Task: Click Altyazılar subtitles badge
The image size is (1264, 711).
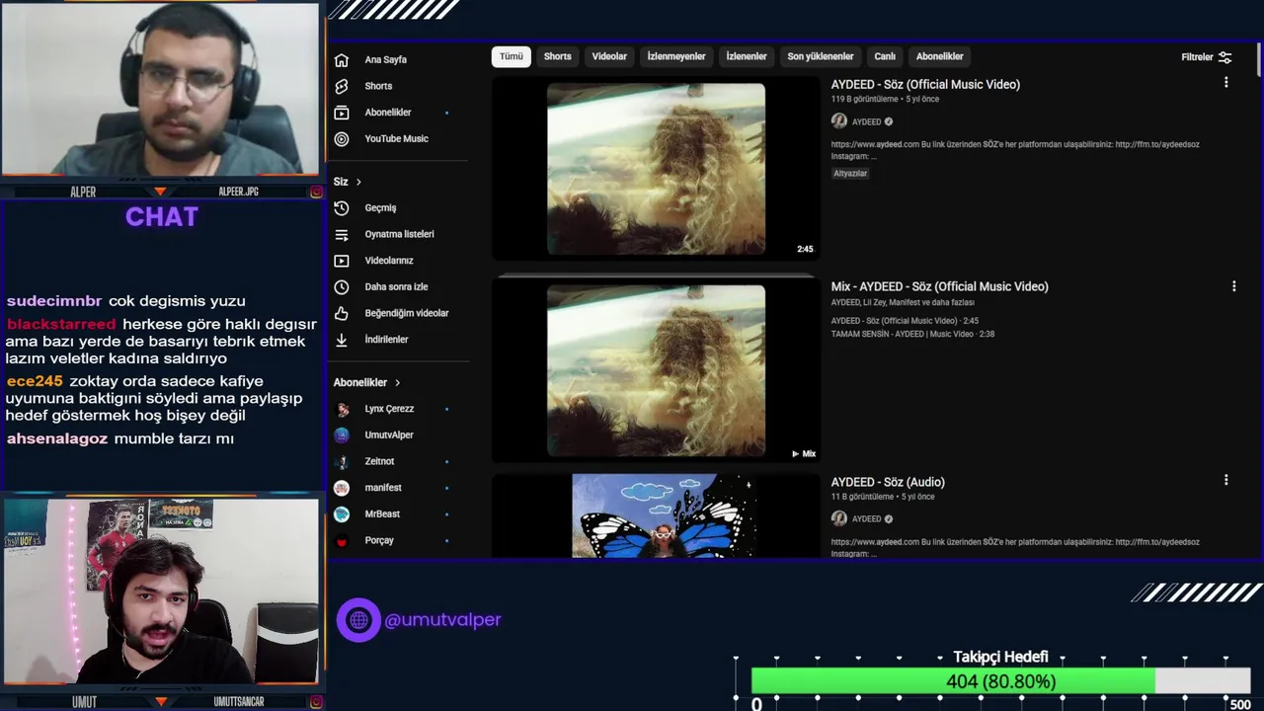Action: pos(850,174)
